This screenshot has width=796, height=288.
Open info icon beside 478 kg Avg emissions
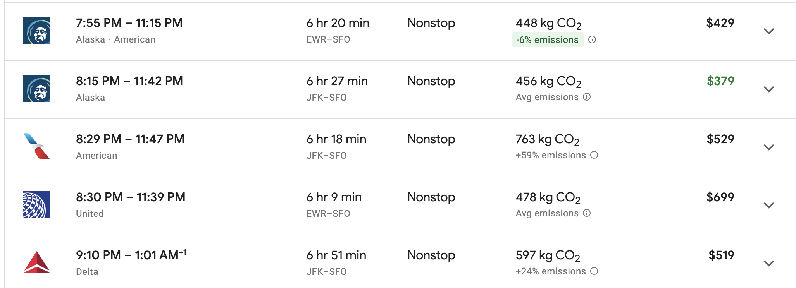coord(587,213)
